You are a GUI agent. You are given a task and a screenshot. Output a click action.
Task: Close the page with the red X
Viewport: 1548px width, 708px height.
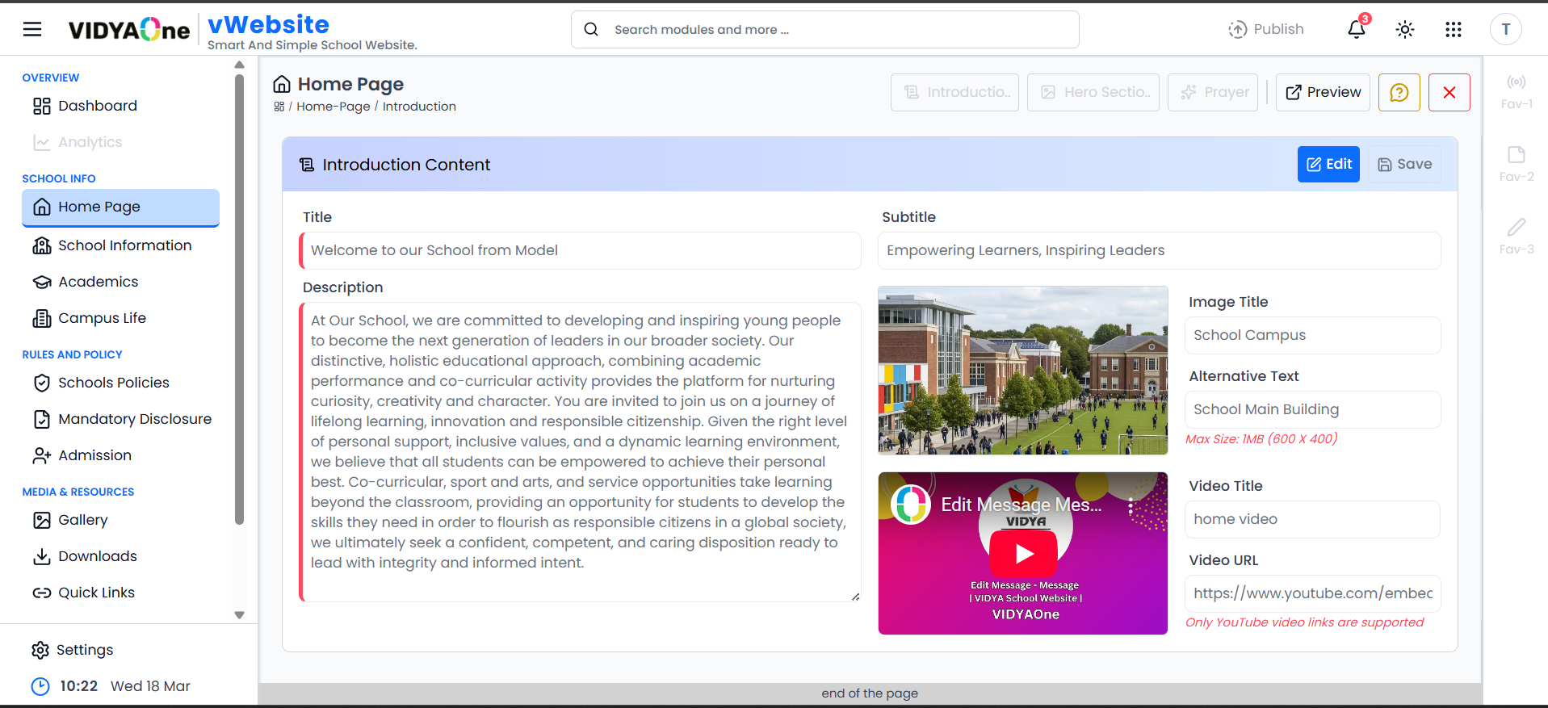pos(1449,92)
